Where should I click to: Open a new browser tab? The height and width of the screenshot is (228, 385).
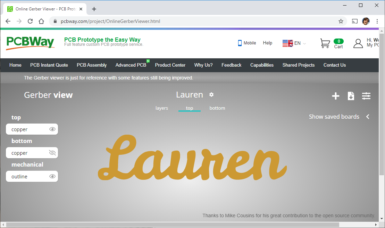[94, 9]
